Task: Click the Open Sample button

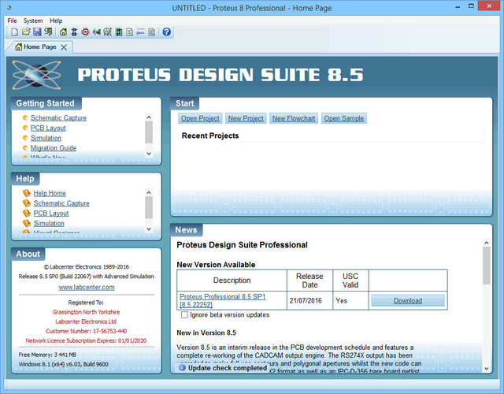Action: coord(344,118)
